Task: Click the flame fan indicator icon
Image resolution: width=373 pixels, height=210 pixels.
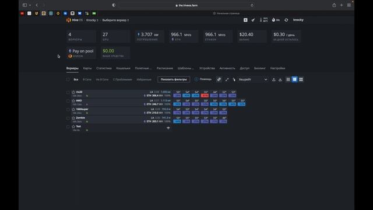Action: [x=276, y=20]
